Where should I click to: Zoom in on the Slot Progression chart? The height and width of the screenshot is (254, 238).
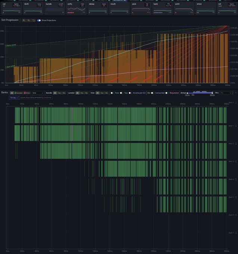click(x=24, y=21)
